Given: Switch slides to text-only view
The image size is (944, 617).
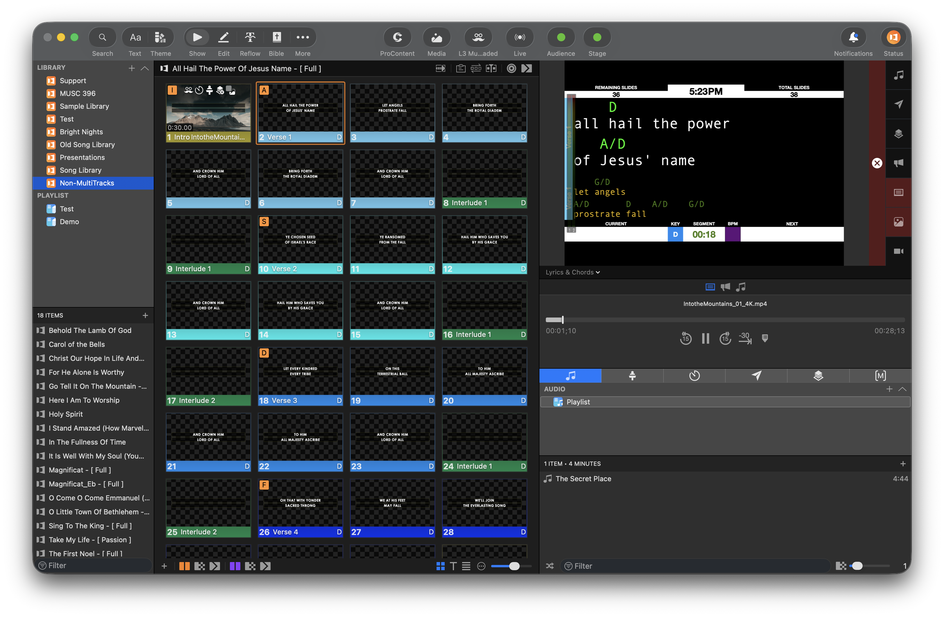Looking at the screenshot, I should (x=453, y=566).
